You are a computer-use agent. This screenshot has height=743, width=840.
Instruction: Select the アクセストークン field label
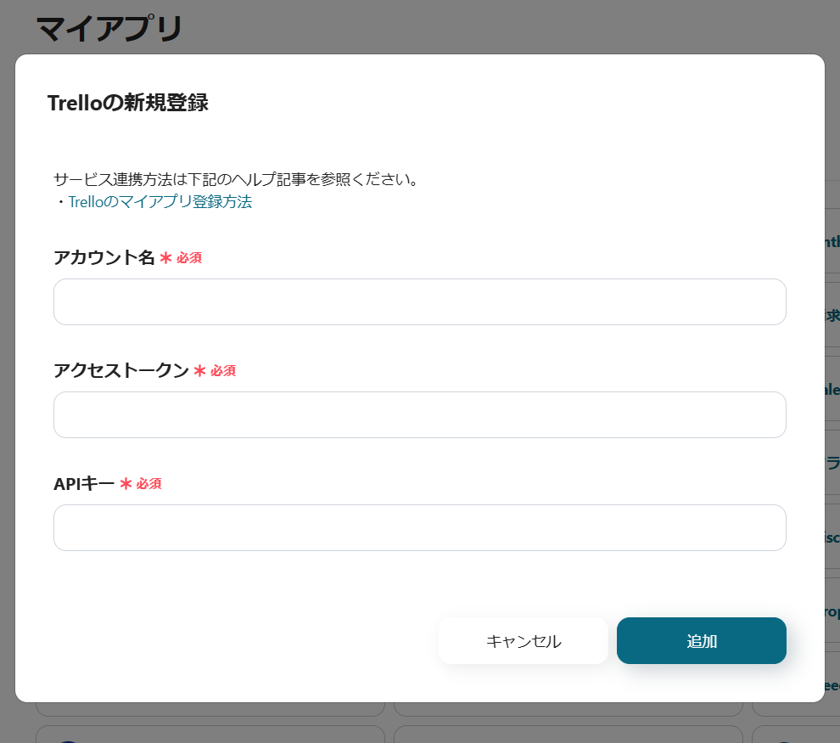(121, 370)
